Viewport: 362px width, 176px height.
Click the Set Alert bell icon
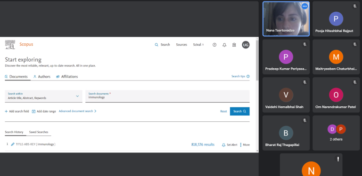point(223,145)
